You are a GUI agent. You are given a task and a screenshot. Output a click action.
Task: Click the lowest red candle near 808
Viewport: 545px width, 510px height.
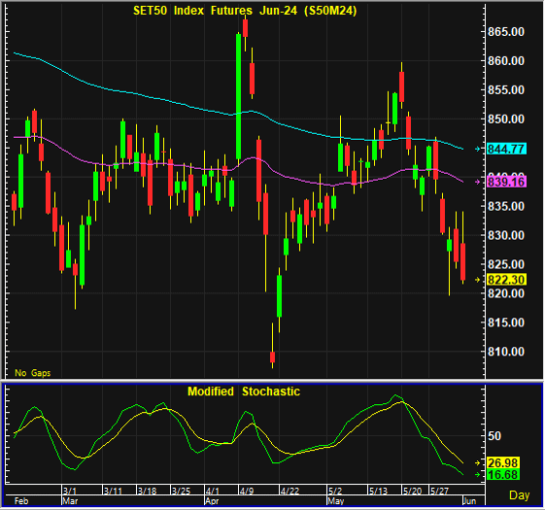[x=272, y=357]
